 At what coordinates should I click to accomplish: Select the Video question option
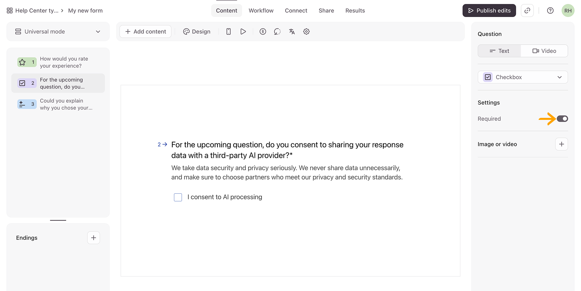(544, 51)
